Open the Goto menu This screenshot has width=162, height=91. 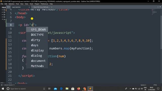(x=27, y=4)
